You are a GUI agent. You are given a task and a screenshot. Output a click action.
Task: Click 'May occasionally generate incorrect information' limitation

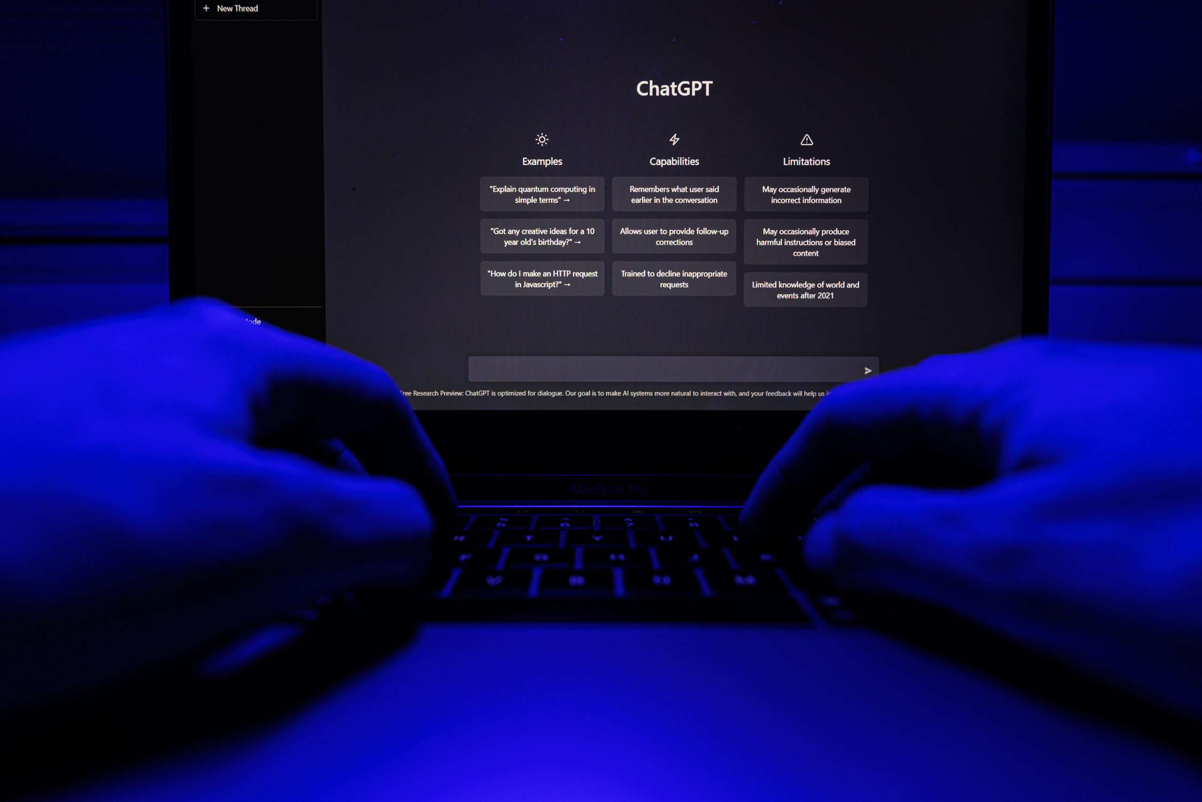coord(805,194)
